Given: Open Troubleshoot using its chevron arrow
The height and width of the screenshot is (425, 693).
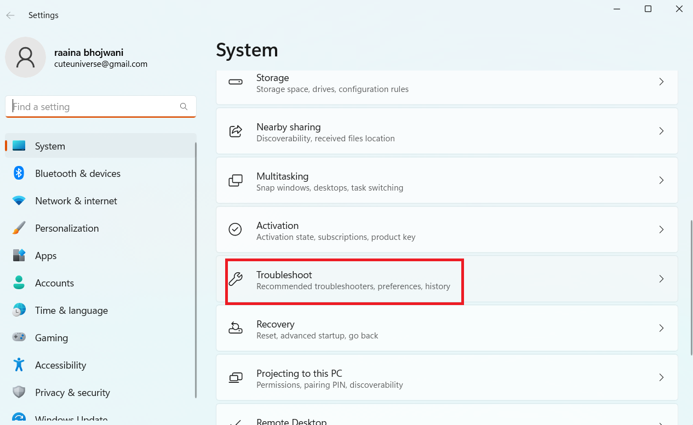Looking at the screenshot, I should point(661,279).
